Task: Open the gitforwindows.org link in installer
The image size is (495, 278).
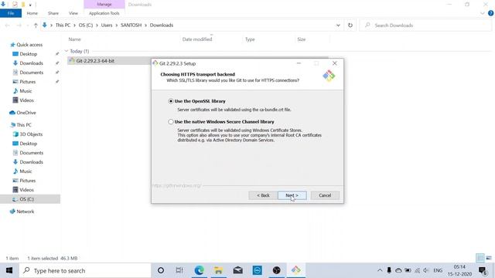Action: click(176, 185)
